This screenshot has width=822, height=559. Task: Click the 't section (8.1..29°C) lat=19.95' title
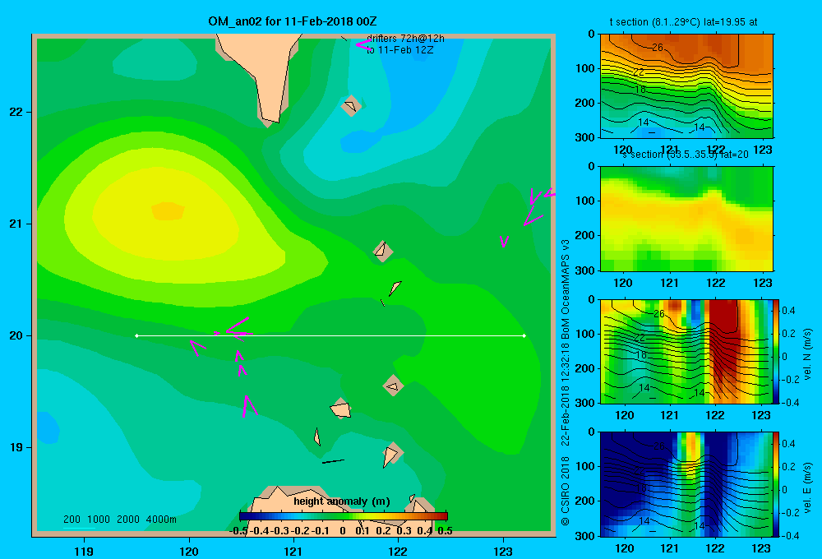(683, 22)
